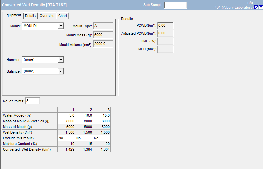Open the Oversize tab
This screenshot has height=169, width=263.
pos(47,16)
